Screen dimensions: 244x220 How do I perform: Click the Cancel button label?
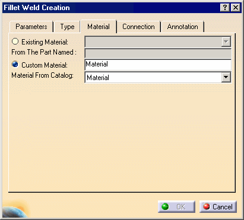point(223,207)
